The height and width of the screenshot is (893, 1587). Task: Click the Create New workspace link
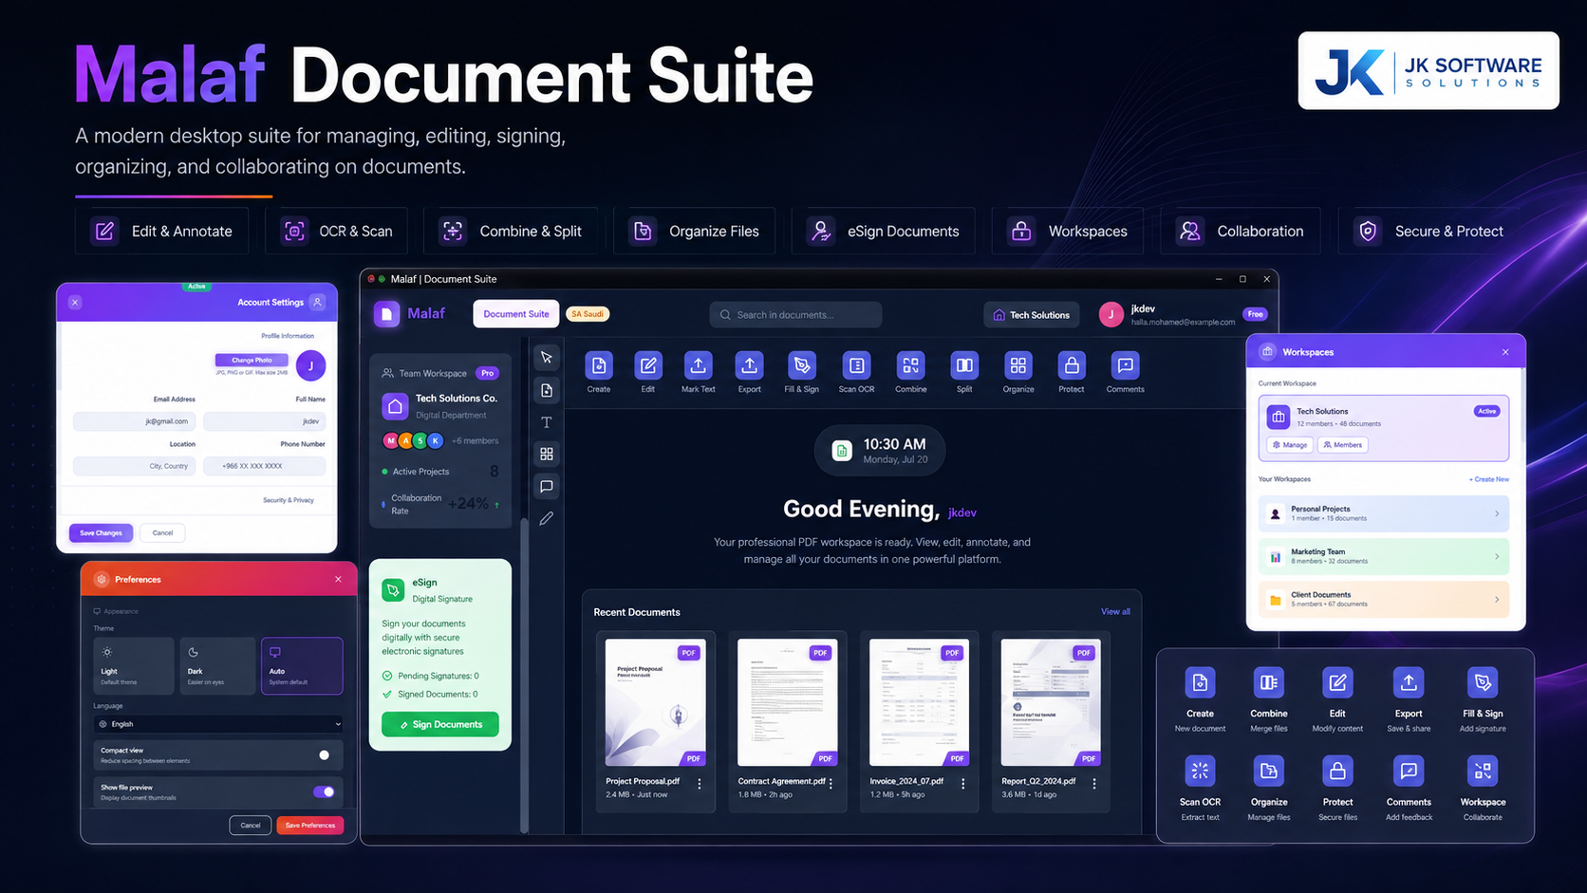[1489, 479]
